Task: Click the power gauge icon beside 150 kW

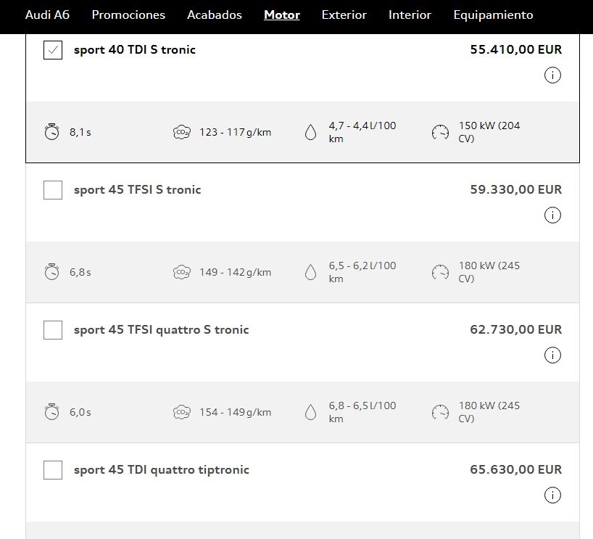Action: coord(440,132)
